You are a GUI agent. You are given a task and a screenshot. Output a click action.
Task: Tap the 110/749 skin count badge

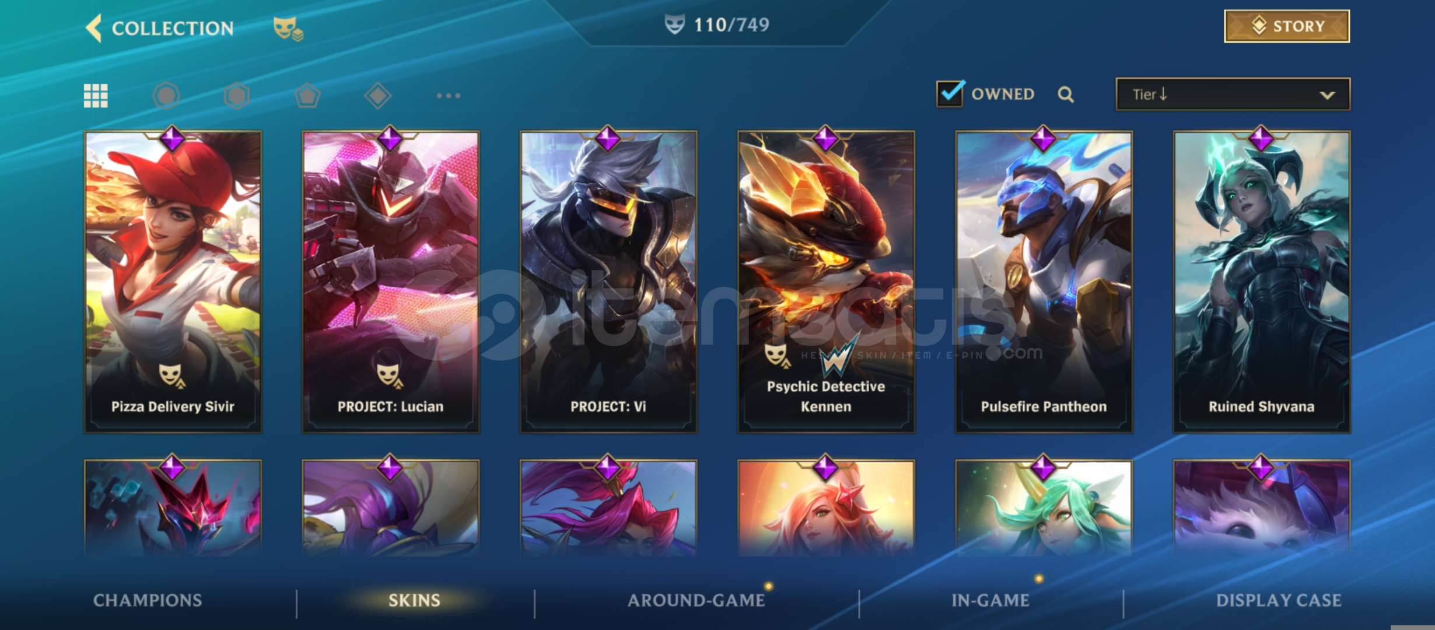point(717,24)
